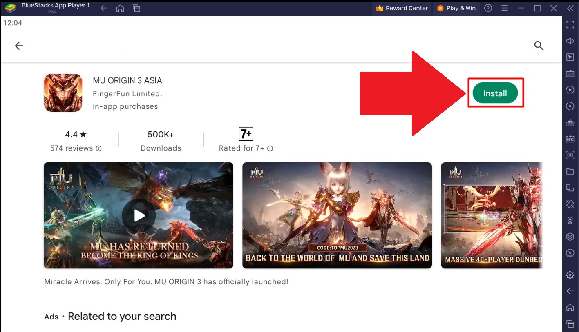Click the info icon beside Rated for 7+
The height and width of the screenshot is (332, 579).
270,148
